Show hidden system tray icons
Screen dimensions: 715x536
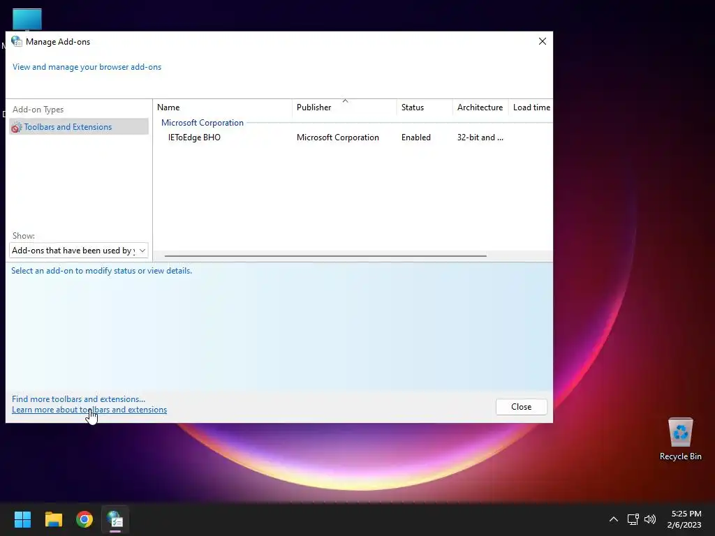point(614,519)
